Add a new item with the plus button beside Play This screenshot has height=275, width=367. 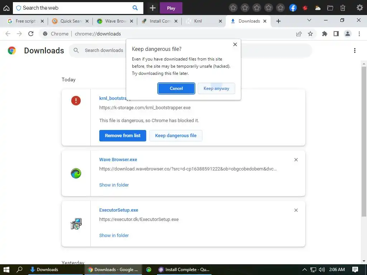tap(153, 8)
